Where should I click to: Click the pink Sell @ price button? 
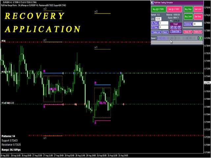[174, 9]
